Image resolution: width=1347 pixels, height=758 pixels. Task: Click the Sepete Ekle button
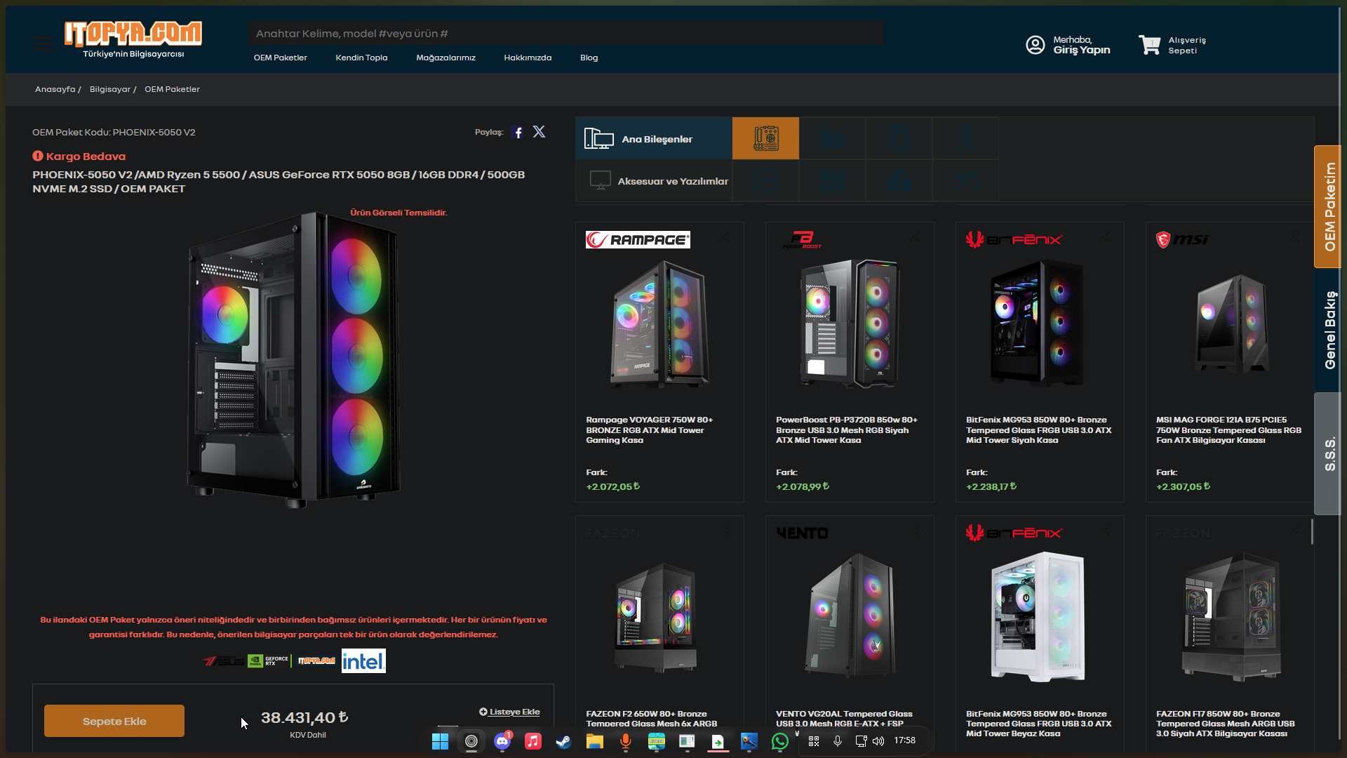coord(114,721)
